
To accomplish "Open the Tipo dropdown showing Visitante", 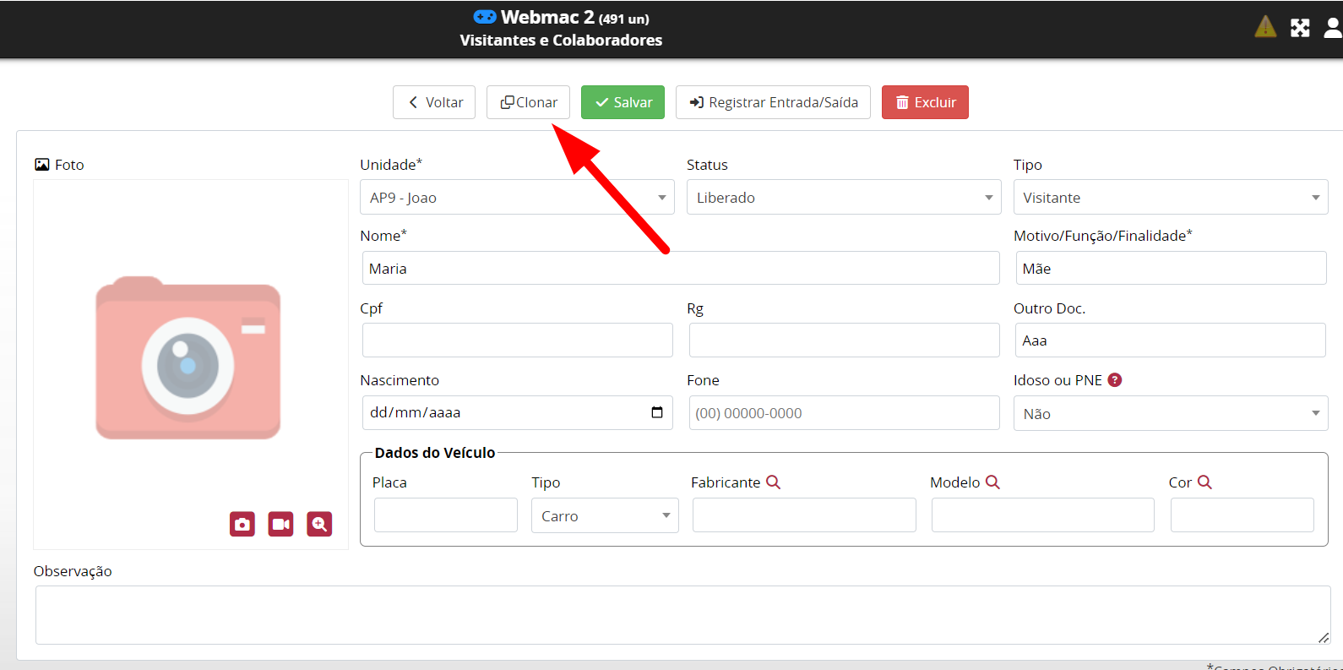I will (1170, 198).
